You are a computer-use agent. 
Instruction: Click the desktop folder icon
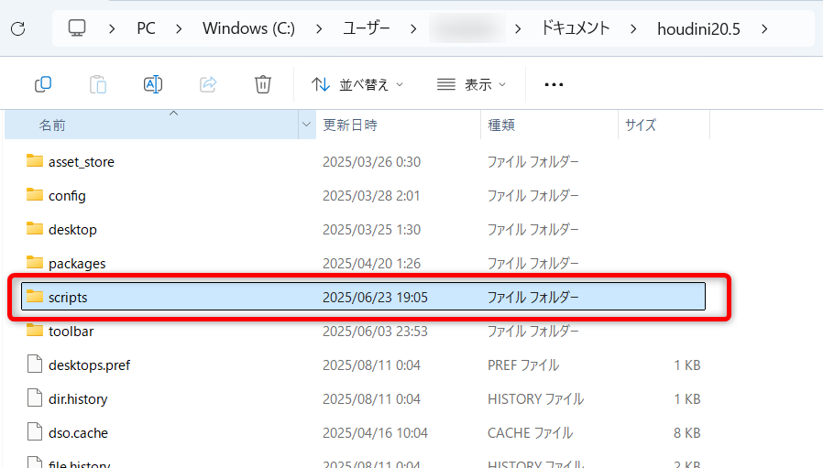tap(35, 228)
